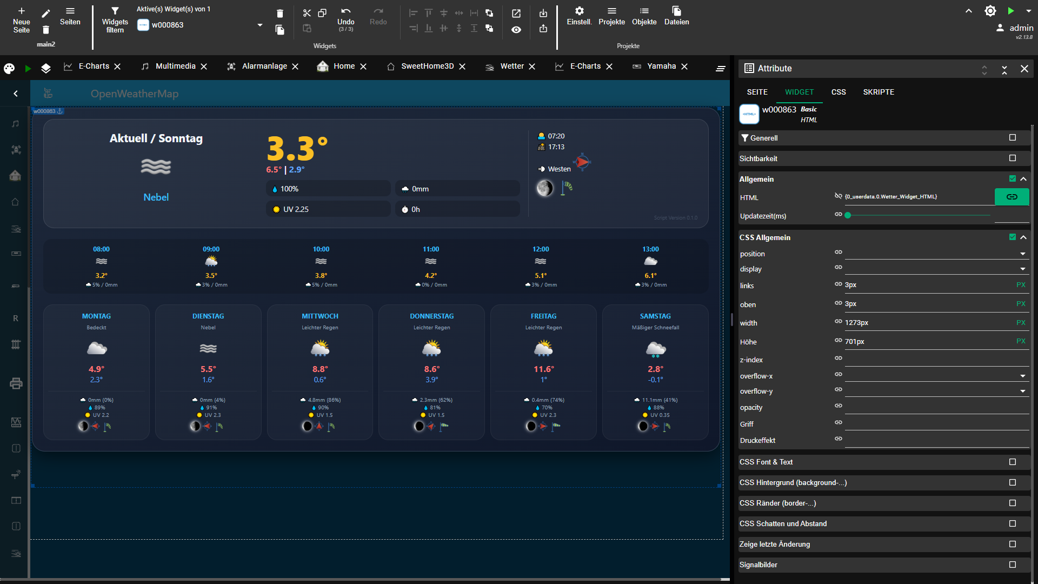Image resolution: width=1038 pixels, height=584 pixels.
Task: Open the Einstellungen gear icon
Action: click(x=579, y=16)
